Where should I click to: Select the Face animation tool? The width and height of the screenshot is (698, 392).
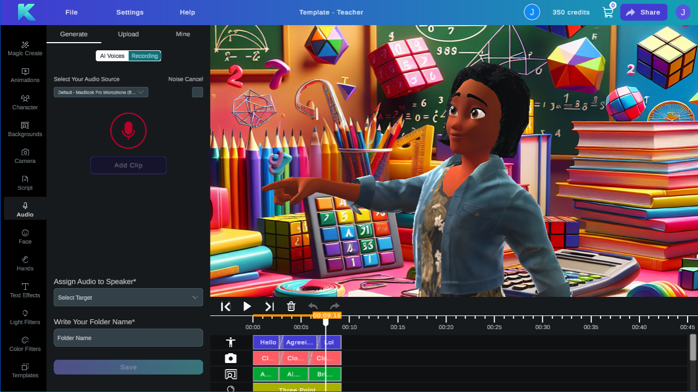point(25,236)
